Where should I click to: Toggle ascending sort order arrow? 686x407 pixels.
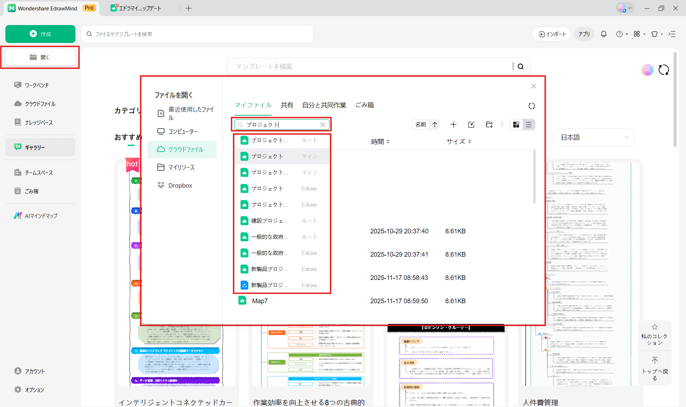click(435, 125)
